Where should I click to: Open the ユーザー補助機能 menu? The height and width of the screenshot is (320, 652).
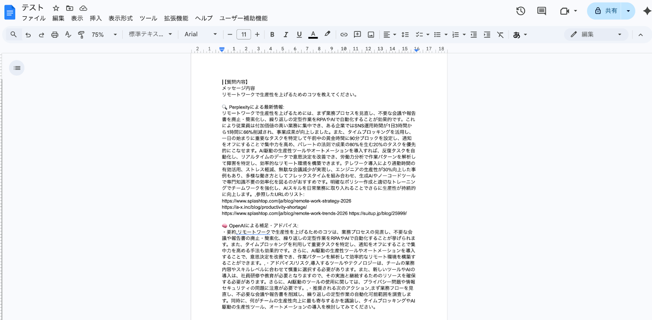coord(244,18)
